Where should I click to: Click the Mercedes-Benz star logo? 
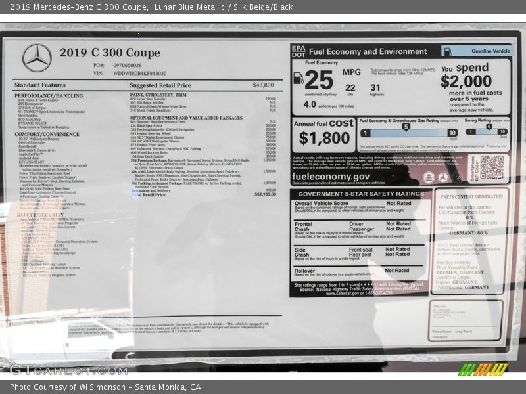37,58
